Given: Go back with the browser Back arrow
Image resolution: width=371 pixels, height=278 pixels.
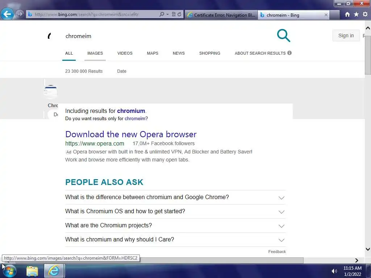Looking at the screenshot, I should tap(7, 14).
